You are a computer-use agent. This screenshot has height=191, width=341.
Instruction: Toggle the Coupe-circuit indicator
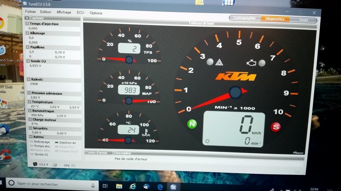tap(57, 151)
